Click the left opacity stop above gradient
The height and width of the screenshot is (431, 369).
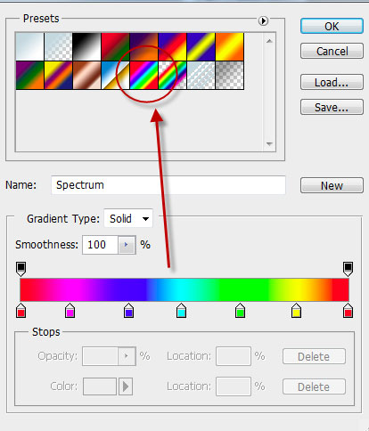tap(20, 269)
